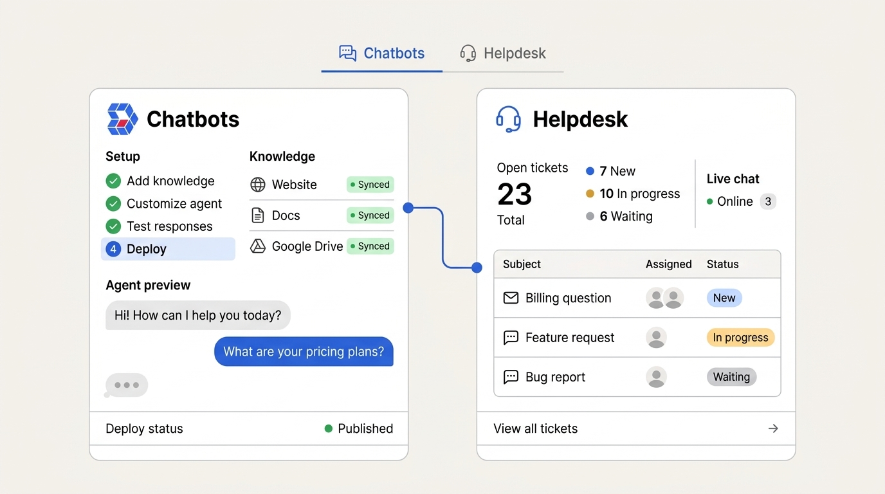Filter by 6 Waiting tickets
The height and width of the screenshot is (494, 885).
619,216
